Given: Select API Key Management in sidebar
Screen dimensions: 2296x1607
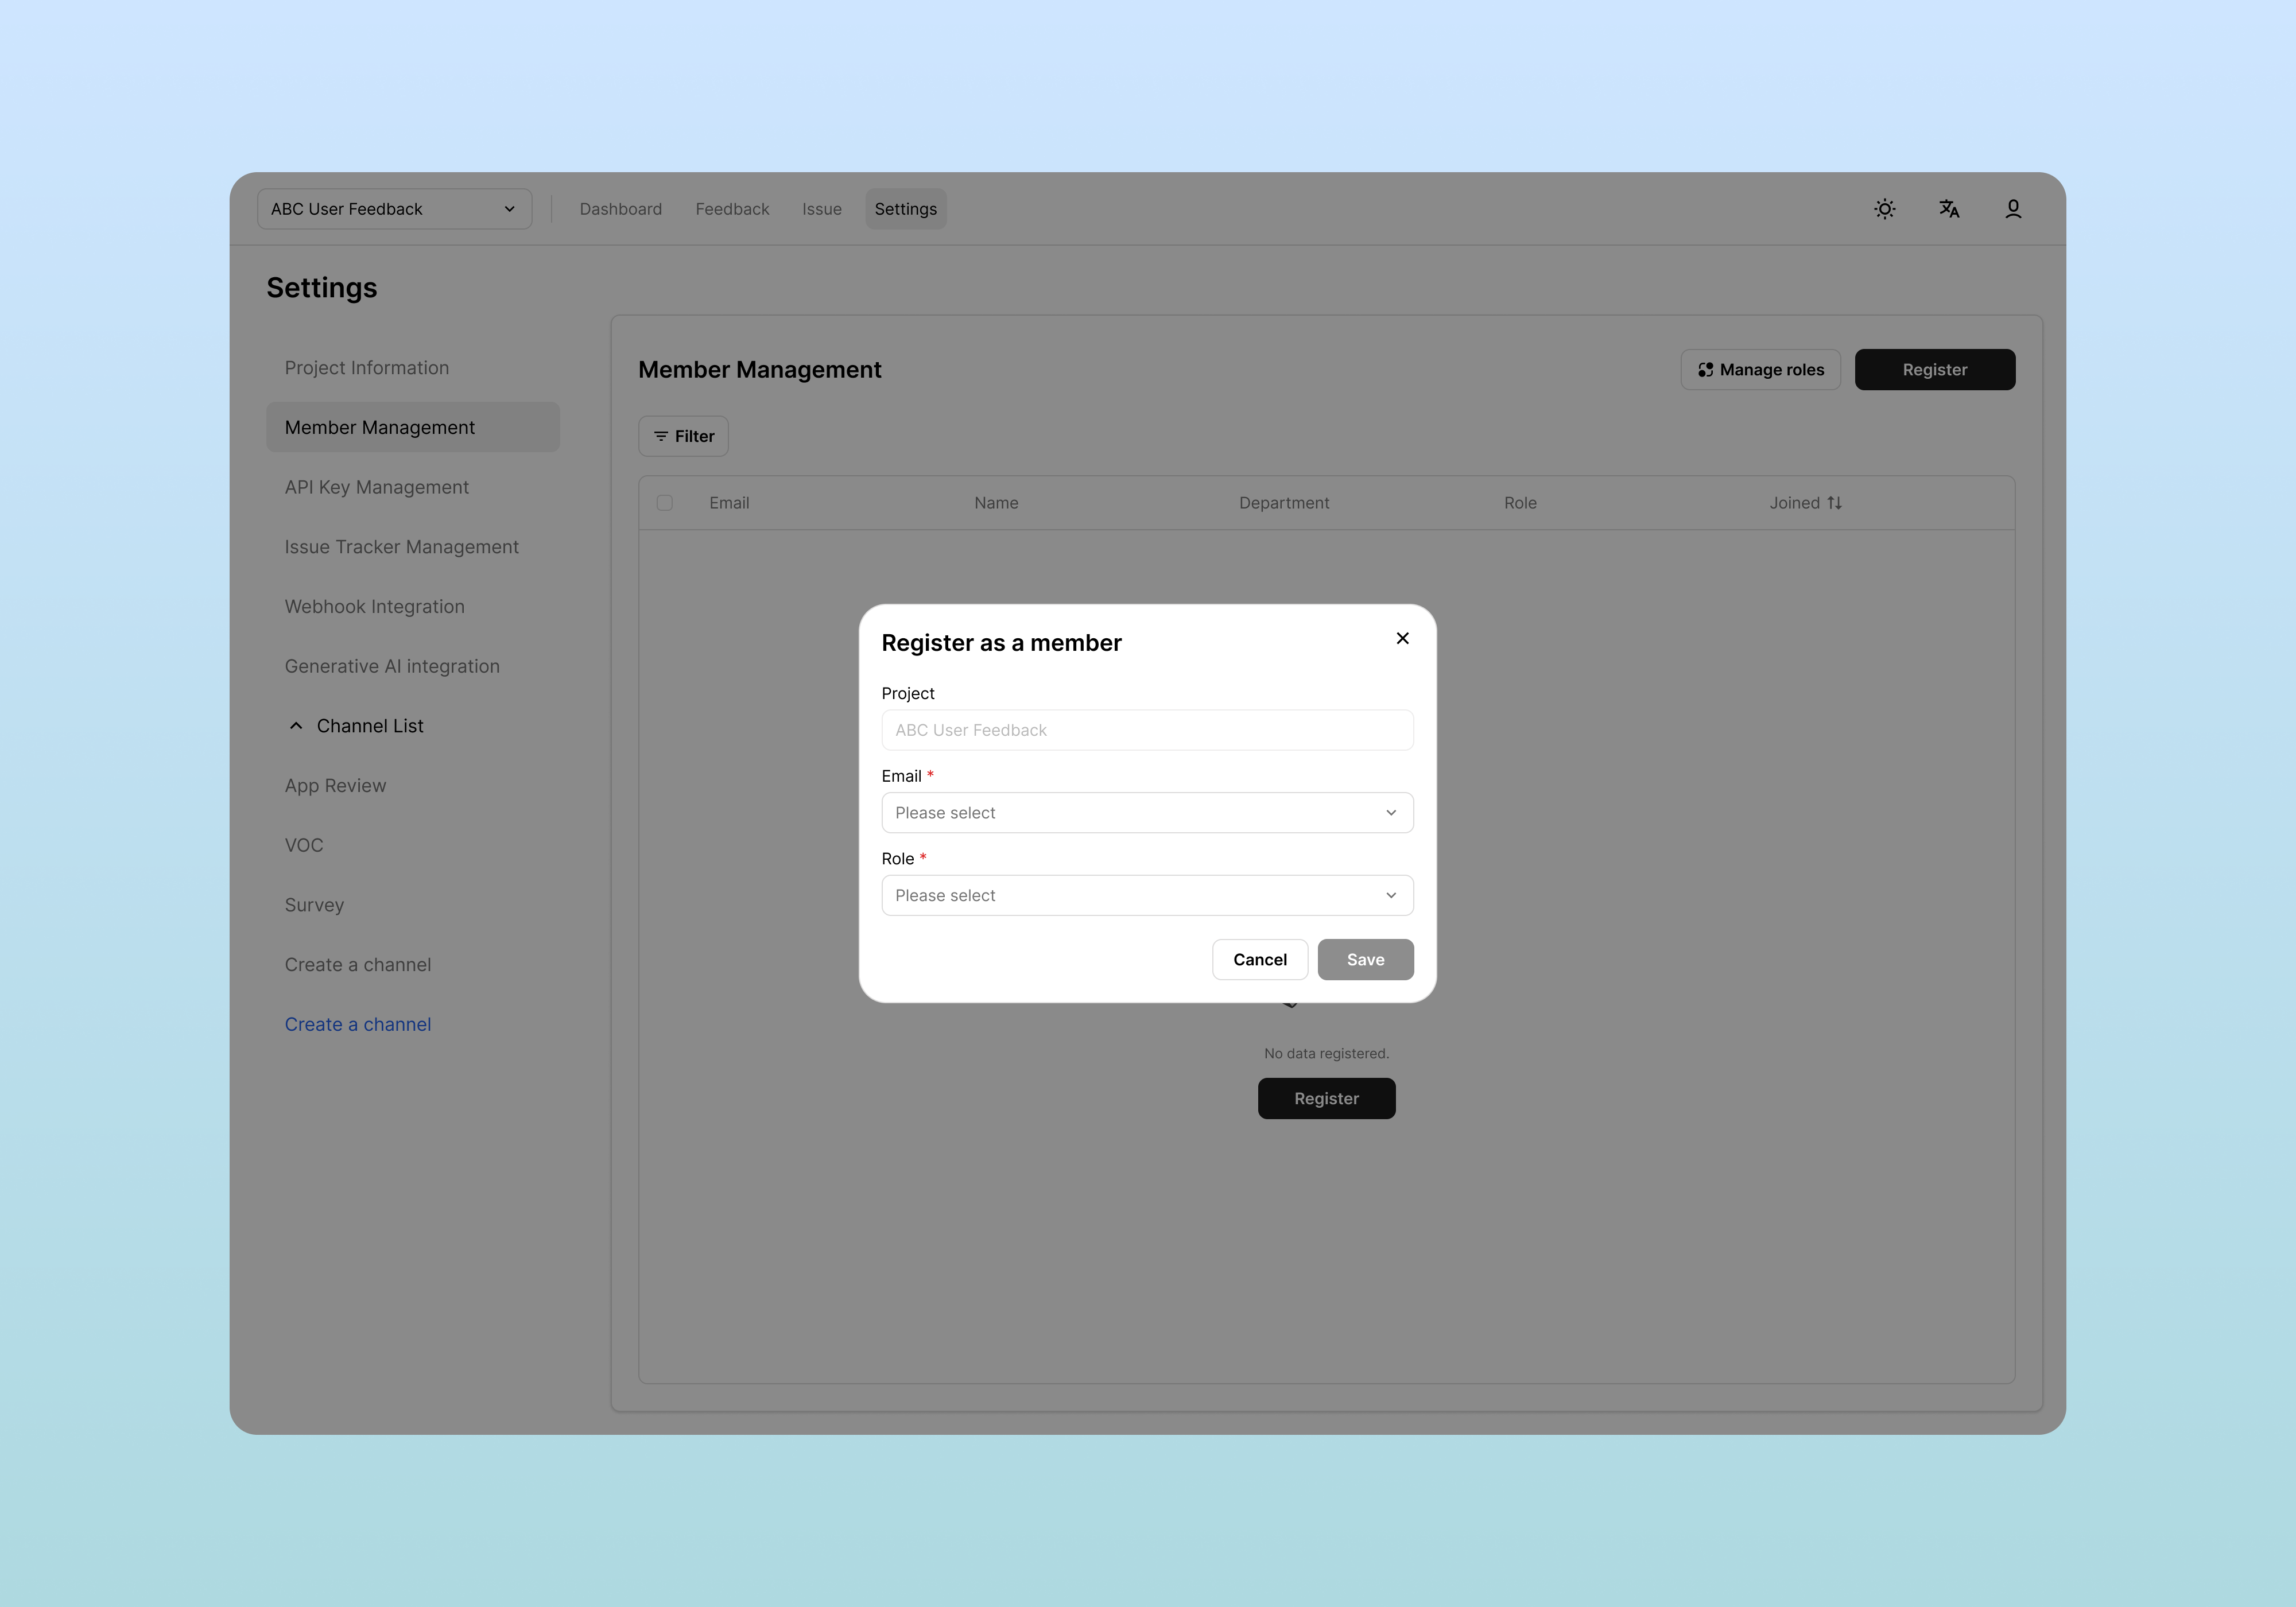Looking at the screenshot, I should (x=377, y=487).
